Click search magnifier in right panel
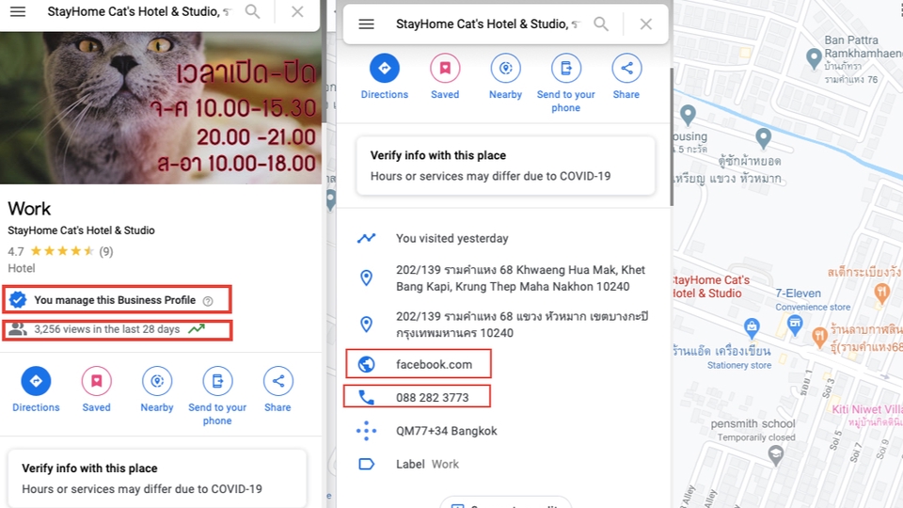This screenshot has width=903, height=508. [x=601, y=24]
